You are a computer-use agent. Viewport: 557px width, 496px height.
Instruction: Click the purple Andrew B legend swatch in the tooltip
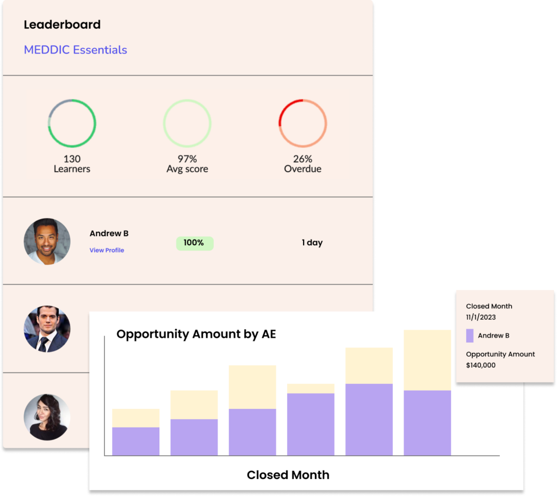coord(469,336)
